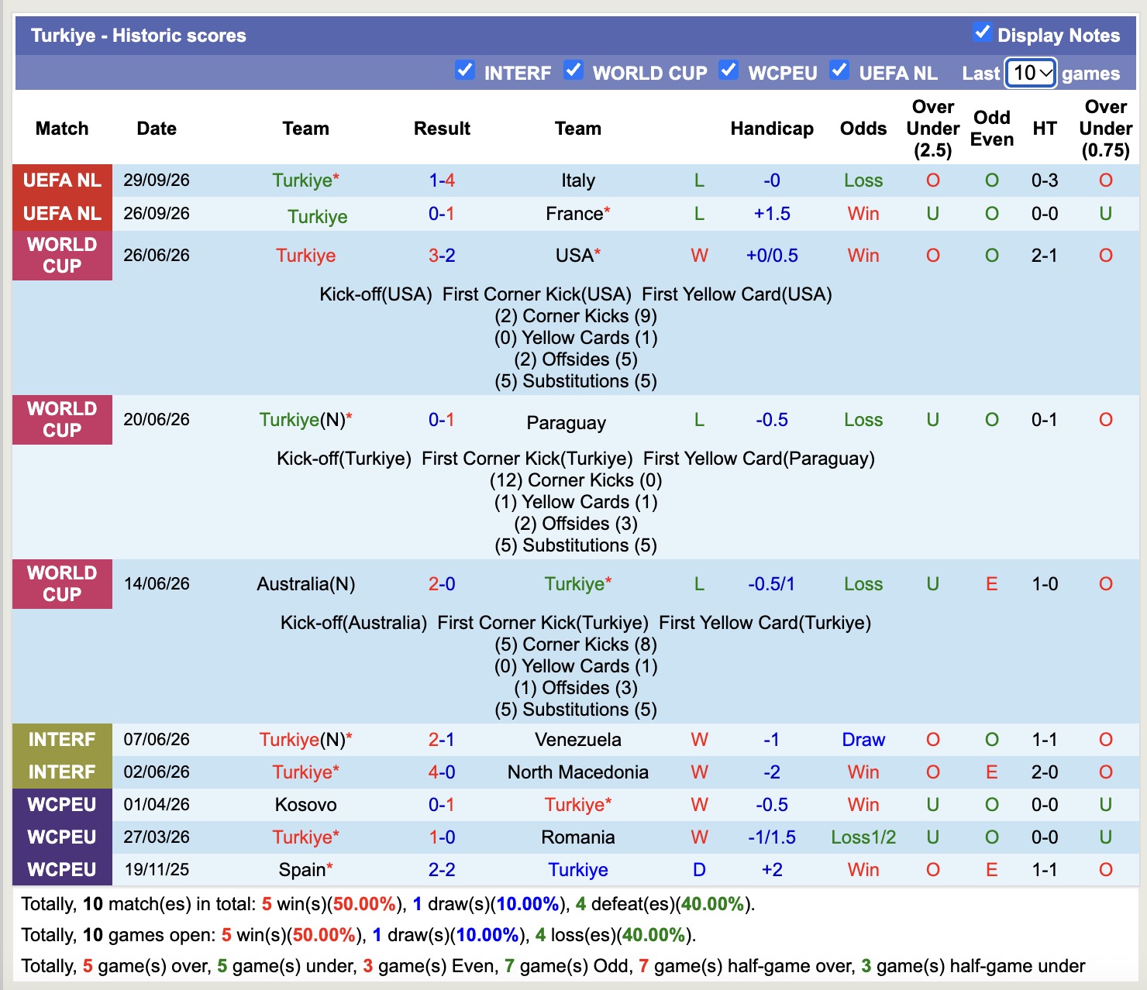Open the 2-2 Spain match result
Screen dimensions: 1147x990
pos(442,870)
